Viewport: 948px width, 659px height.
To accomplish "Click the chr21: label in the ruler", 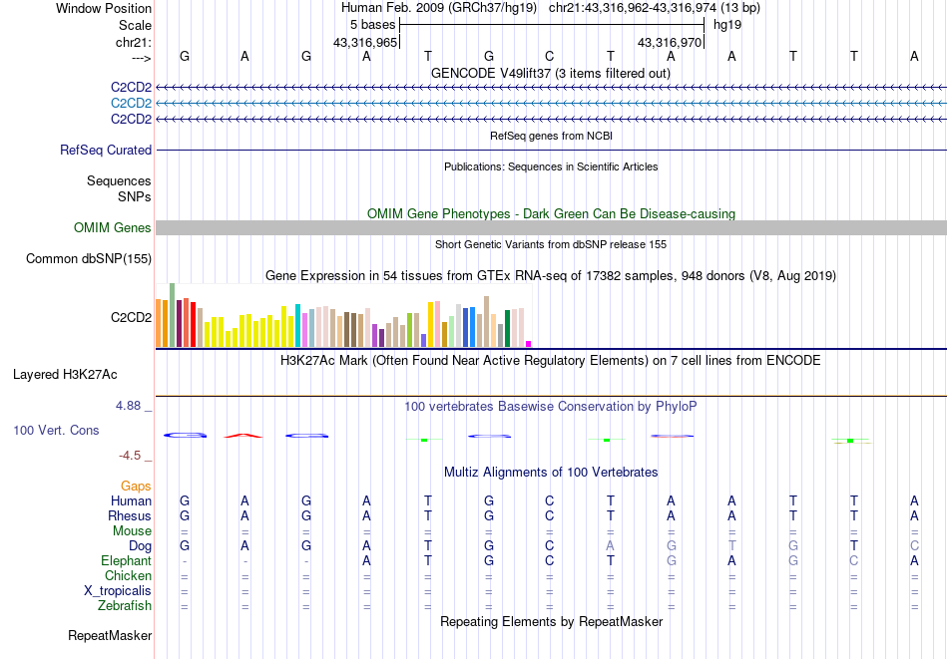I will point(134,42).
